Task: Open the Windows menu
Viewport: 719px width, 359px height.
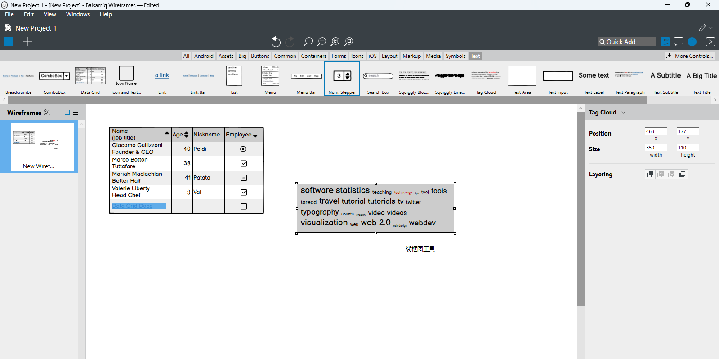Action: [78, 14]
